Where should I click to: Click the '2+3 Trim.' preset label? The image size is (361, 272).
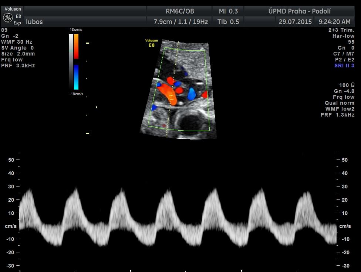coord(341,30)
